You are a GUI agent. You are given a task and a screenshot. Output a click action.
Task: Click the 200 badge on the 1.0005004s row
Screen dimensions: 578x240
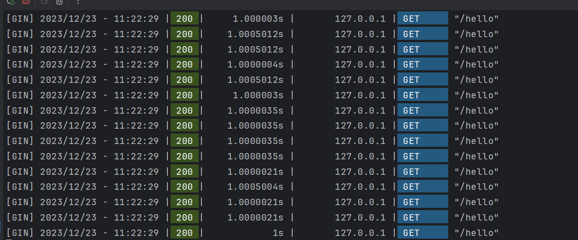tap(184, 187)
